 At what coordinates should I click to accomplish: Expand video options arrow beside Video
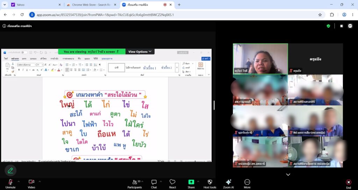pos(40,182)
